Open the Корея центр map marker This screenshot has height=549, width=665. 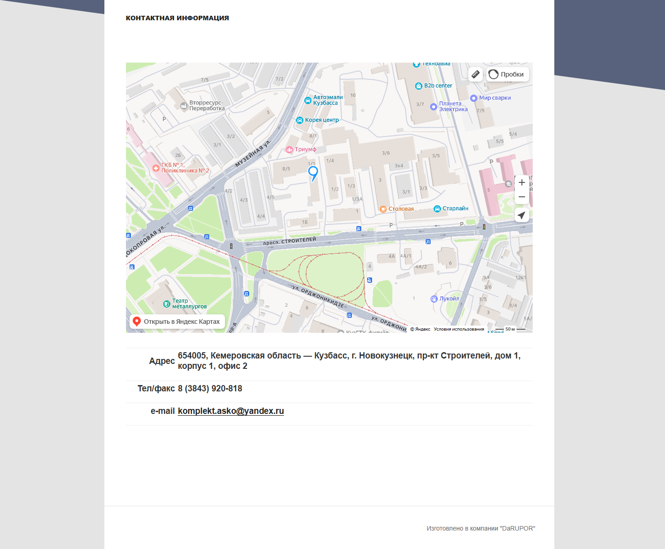(x=300, y=120)
